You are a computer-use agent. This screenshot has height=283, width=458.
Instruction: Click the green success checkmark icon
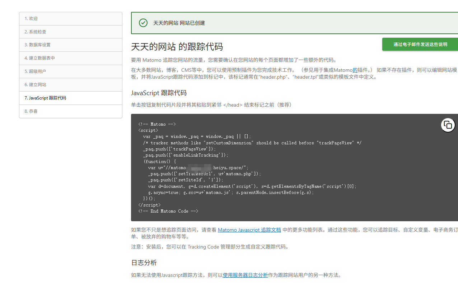click(x=143, y=23)
